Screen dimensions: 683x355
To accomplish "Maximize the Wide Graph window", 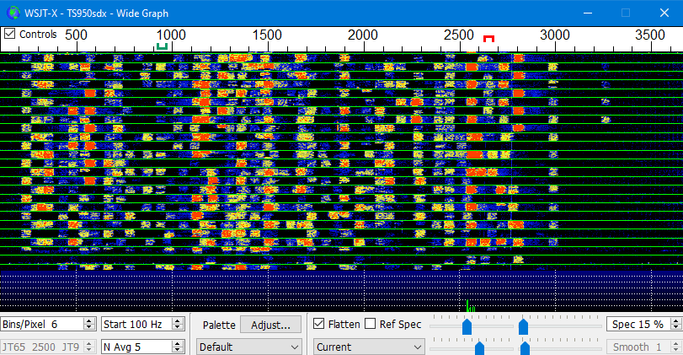I will (x=626, y=13).
